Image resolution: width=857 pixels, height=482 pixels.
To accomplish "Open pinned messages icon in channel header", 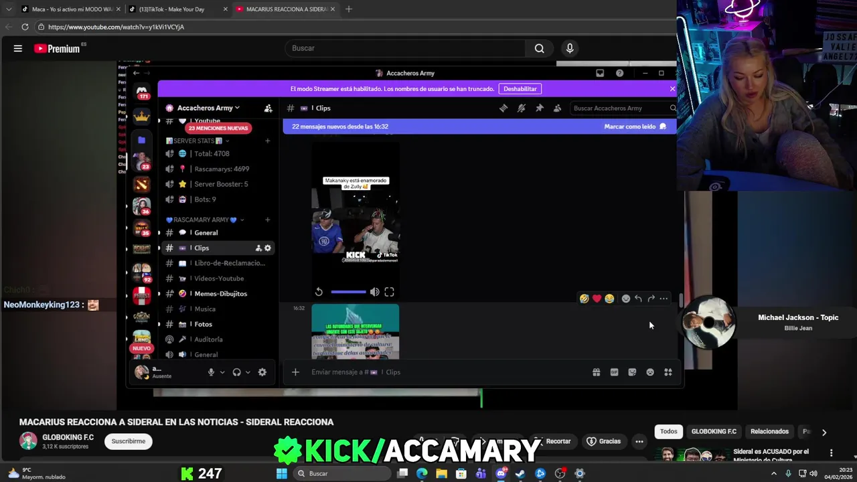I will (540, 108).
